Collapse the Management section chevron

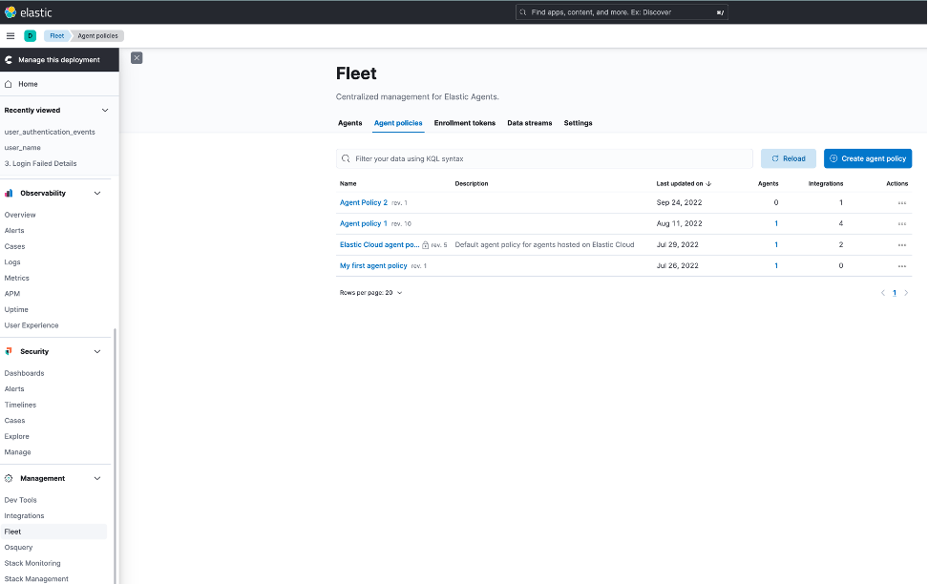96,478
